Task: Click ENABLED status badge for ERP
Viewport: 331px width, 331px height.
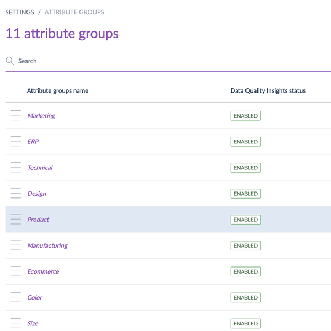Action: pos(245,142)
